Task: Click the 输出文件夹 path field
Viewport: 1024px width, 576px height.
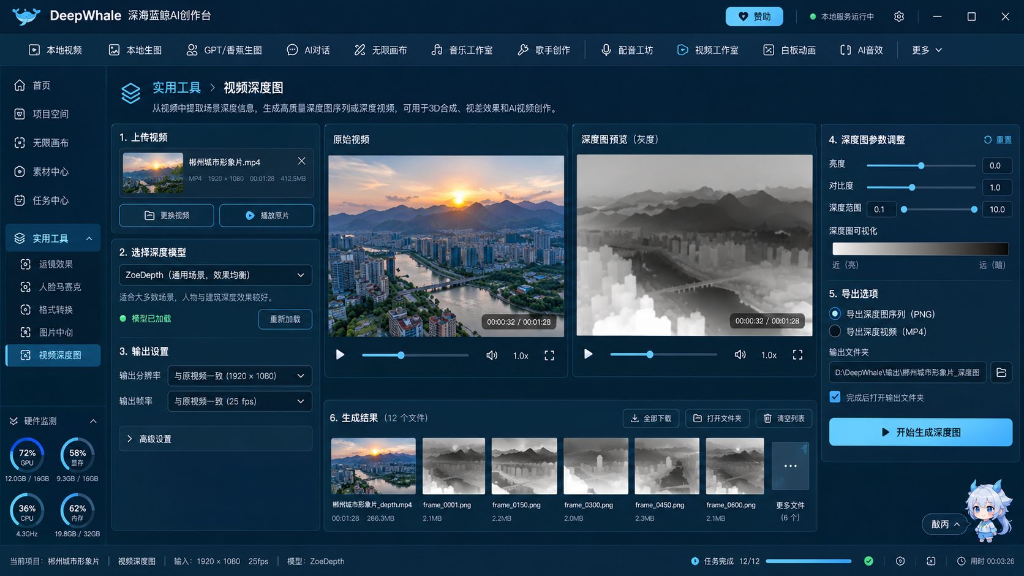Action: click(x=908, y=372)
